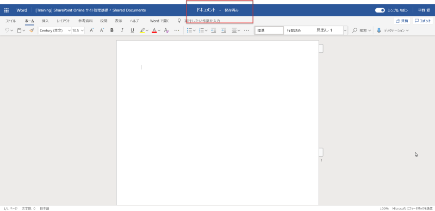Click Microsoft にフィードバックを送信 link

[412, 208]
